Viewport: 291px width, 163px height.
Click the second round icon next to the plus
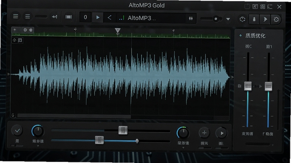tap(31, 30)
